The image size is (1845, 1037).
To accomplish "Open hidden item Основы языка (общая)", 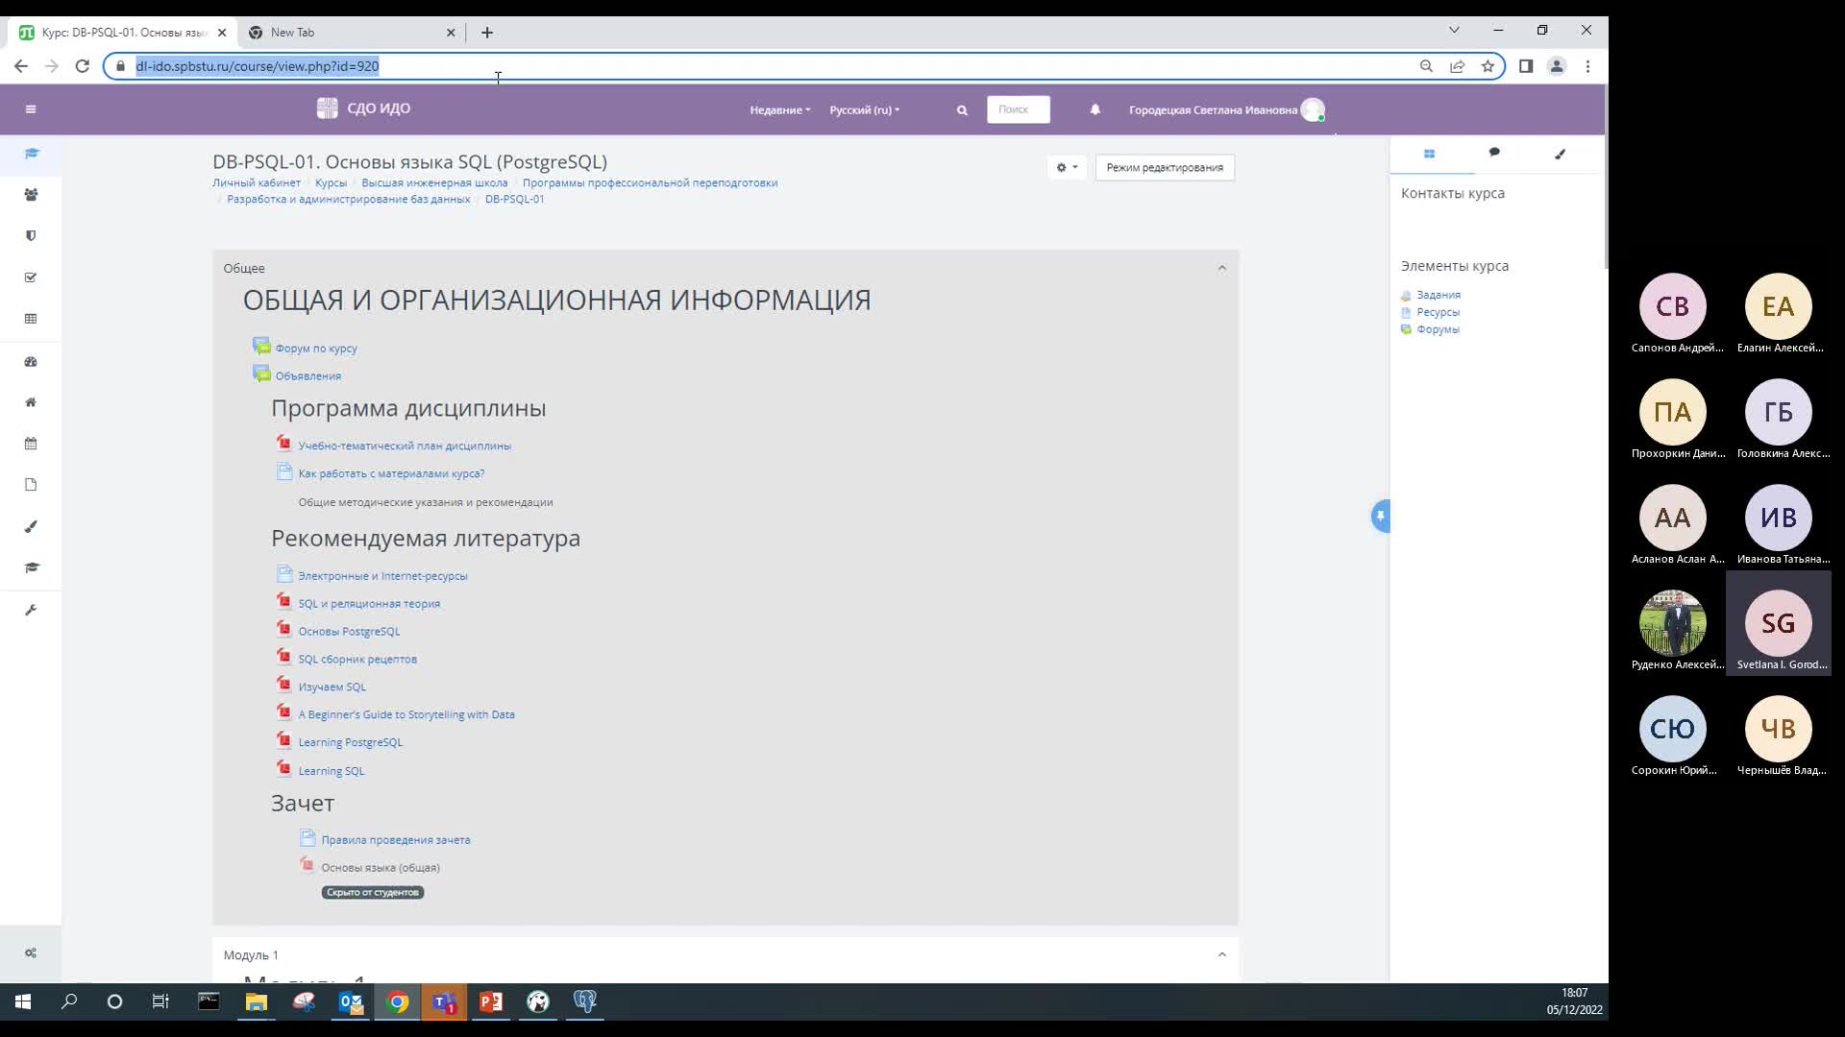I will click(x=381, y=868).
